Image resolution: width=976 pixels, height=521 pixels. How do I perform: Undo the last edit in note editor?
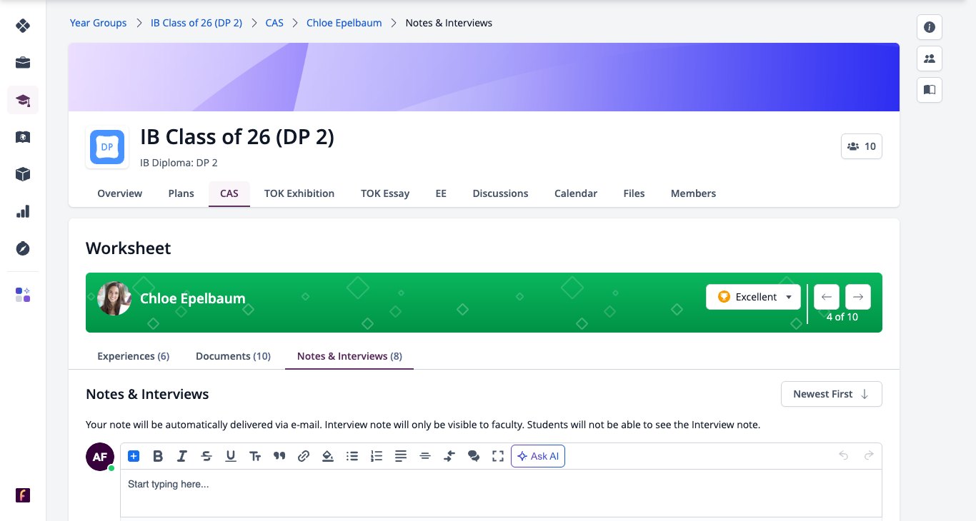[844, 456]
